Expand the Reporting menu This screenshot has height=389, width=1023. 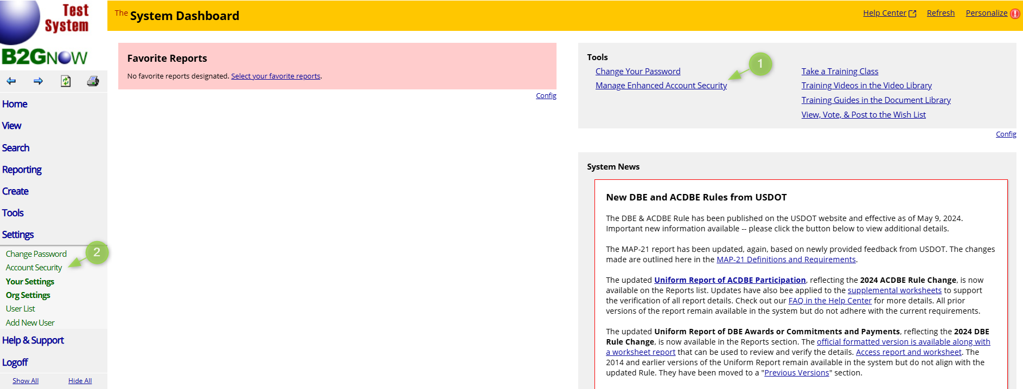22,170
